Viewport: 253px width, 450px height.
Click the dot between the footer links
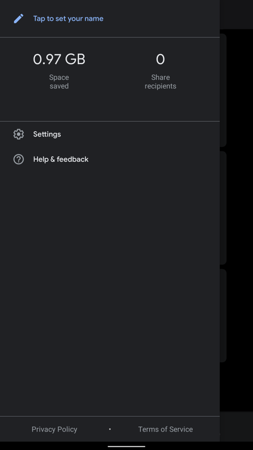click(110, 429)
